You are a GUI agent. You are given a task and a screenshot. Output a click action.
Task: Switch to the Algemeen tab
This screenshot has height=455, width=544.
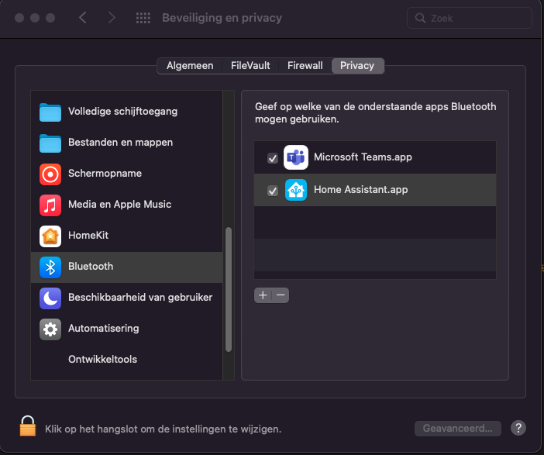[190, 66]
